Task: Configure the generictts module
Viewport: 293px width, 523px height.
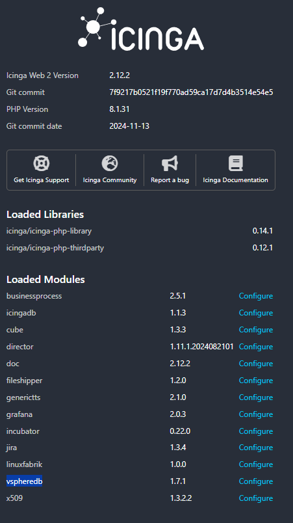Action: [x=256, y=397]
